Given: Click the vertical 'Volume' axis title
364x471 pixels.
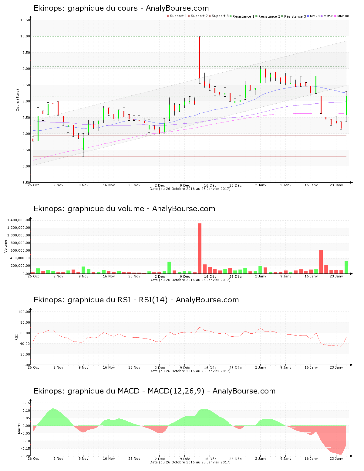Looking at the screenshot, I should tap(5, 246).
